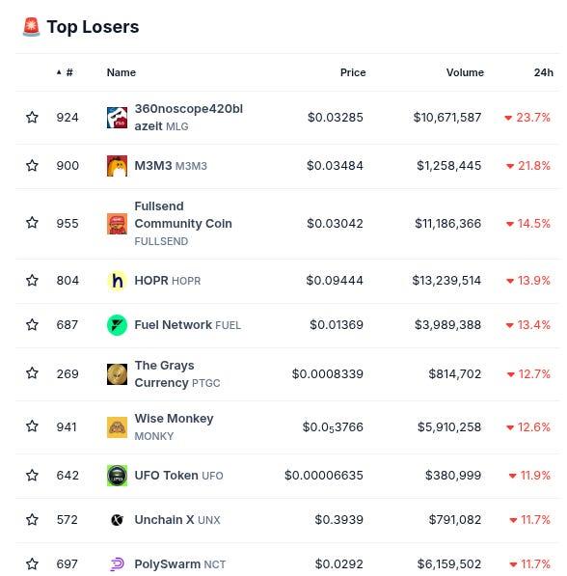
Task: Open the 360noscope420blazeit MLG coin logo
Action: click(x=117, y=118)
